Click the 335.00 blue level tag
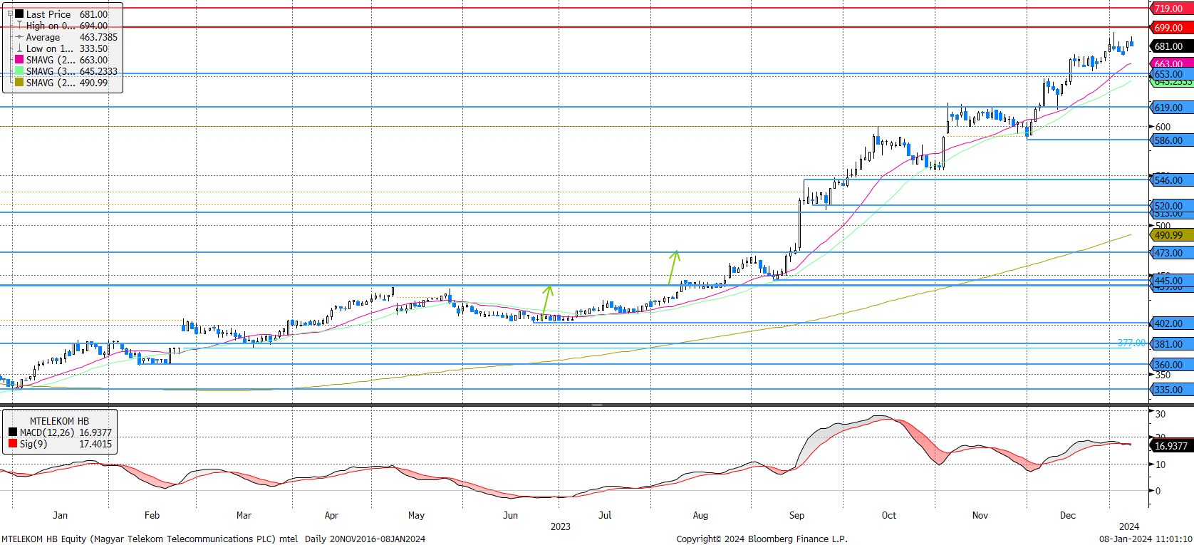 [1171, 390]
